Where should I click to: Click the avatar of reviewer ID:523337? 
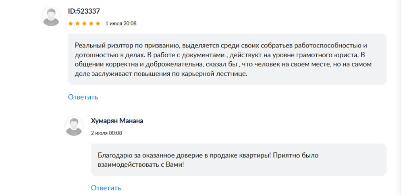coord(51,16)
